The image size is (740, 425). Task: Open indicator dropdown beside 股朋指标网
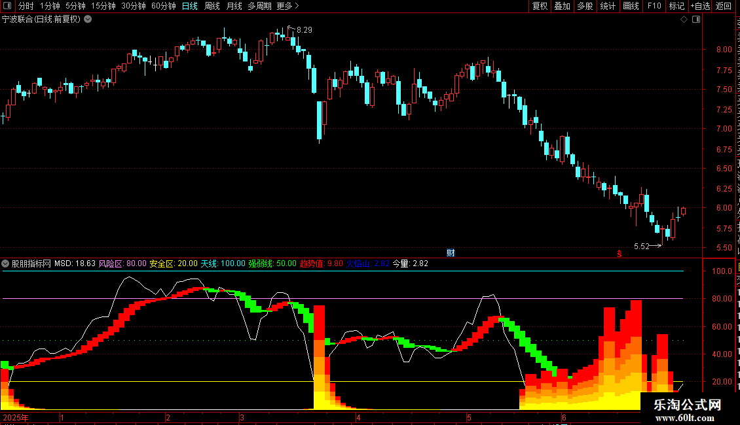[x=5, y=264]
